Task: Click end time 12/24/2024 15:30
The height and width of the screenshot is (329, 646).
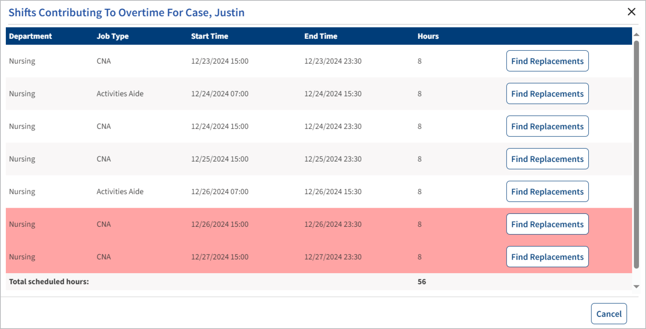Action: tap(333, 93)
